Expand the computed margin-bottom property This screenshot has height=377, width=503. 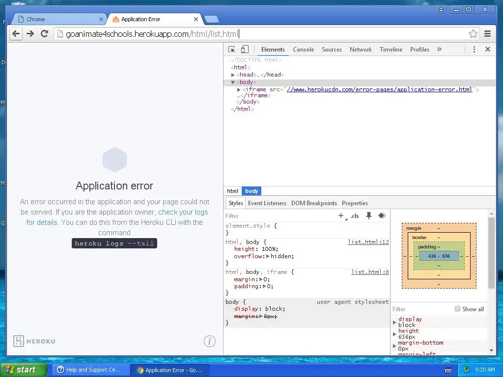point(394,346)
